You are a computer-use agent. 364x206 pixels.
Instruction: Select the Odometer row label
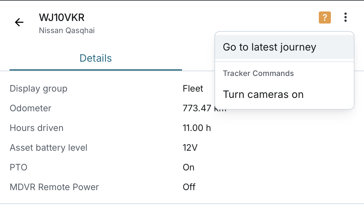[31, 108]
